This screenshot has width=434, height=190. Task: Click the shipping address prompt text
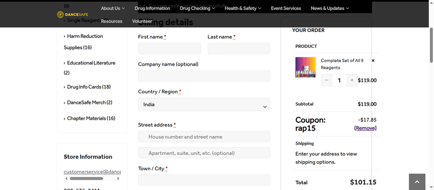326,158
